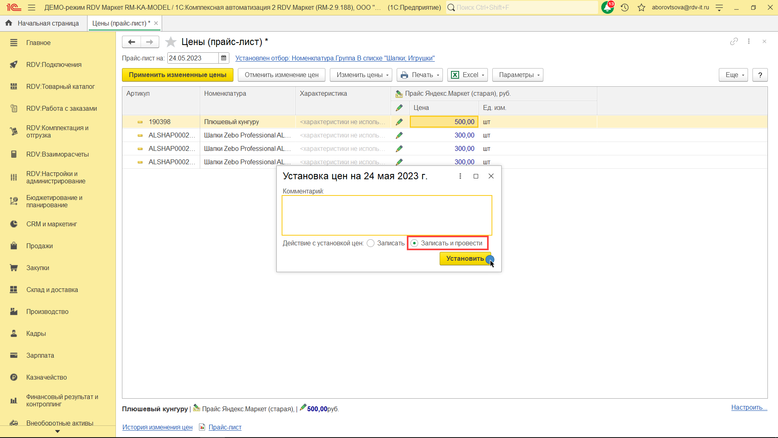The image size is (778, 438).
Task: Expand the Excel dropdown button
Action: point(468,75)
